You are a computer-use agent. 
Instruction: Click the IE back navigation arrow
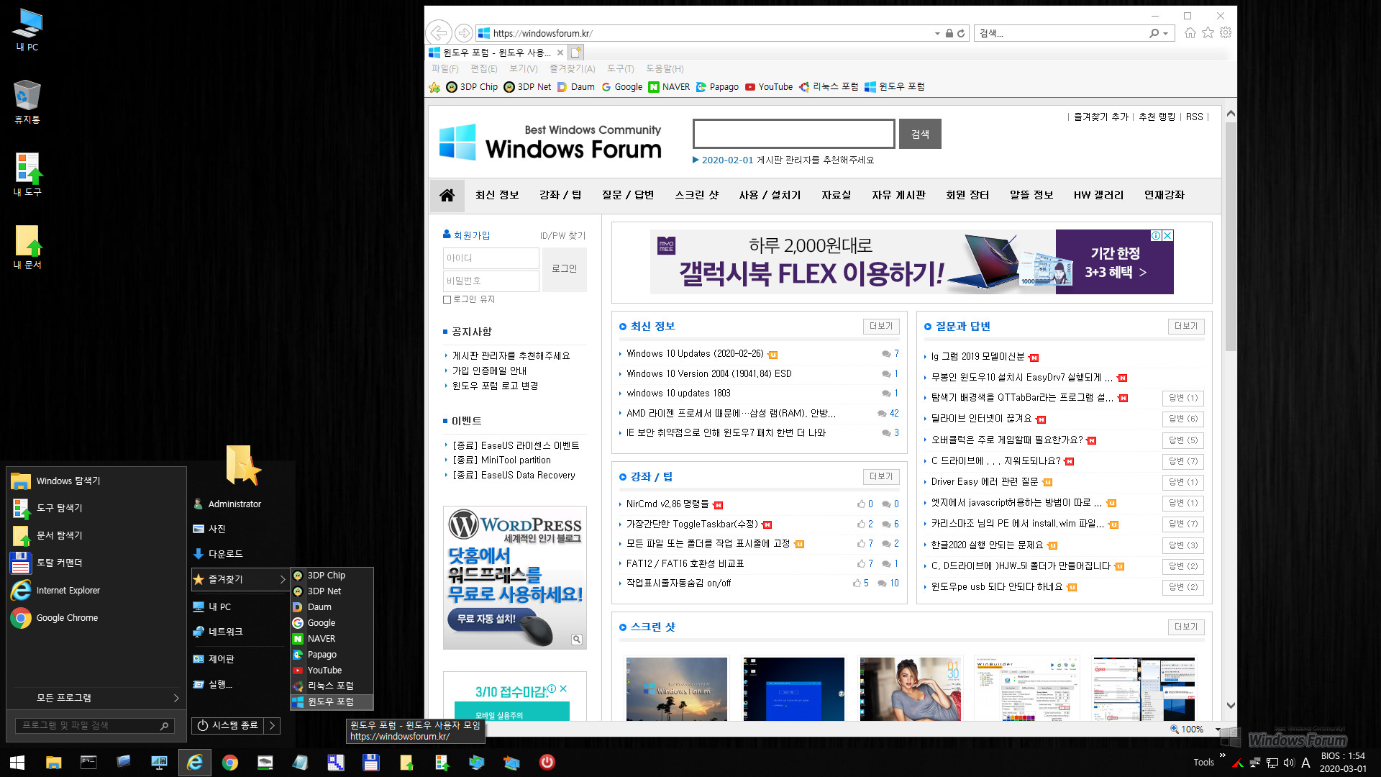439,33
